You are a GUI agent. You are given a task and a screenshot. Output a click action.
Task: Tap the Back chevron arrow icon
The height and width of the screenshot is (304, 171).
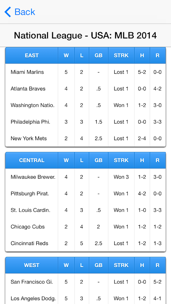click(x=8, y=12)
